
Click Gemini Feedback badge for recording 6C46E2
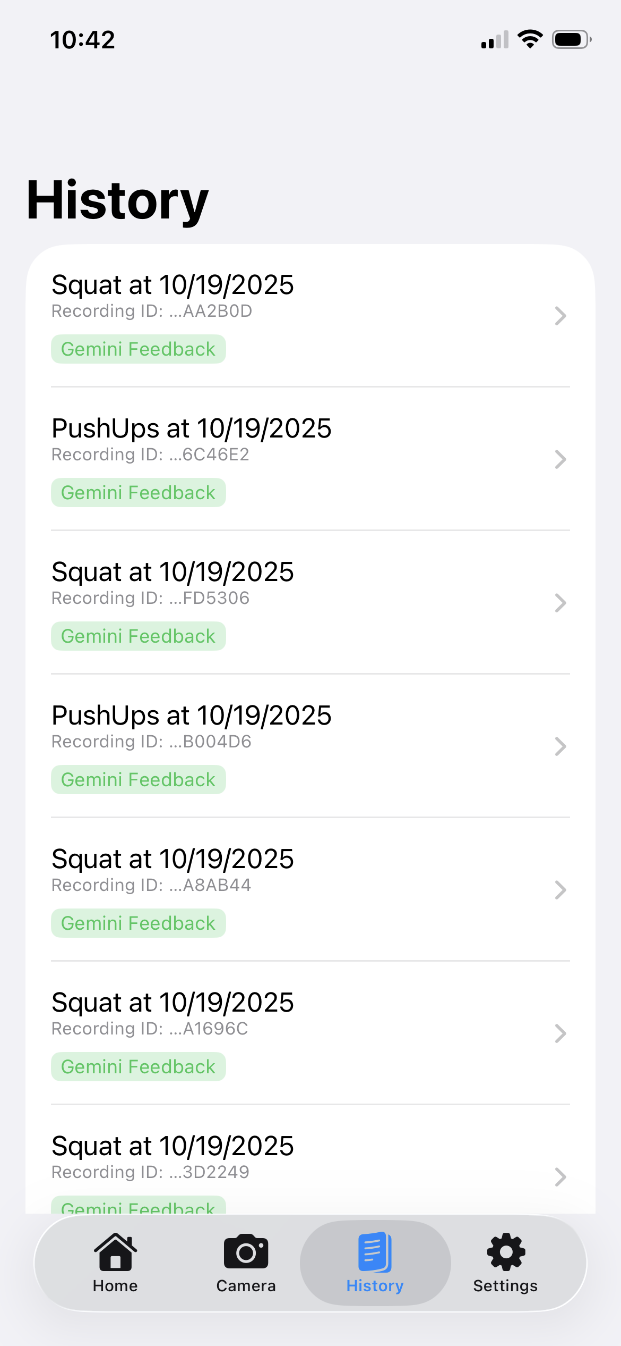coord(138,493)
